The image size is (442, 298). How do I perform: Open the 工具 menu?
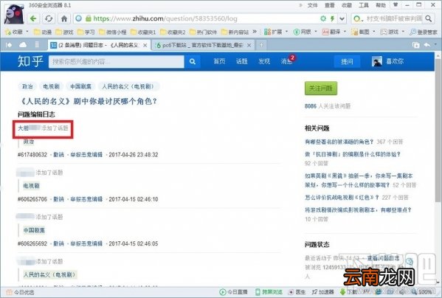coord(364,5)
